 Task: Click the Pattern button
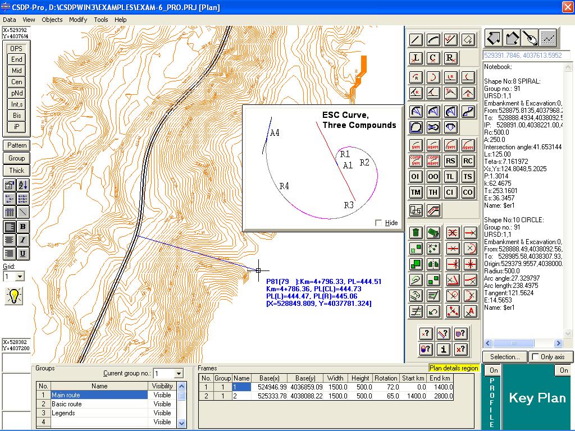click(x=17, y=146)
